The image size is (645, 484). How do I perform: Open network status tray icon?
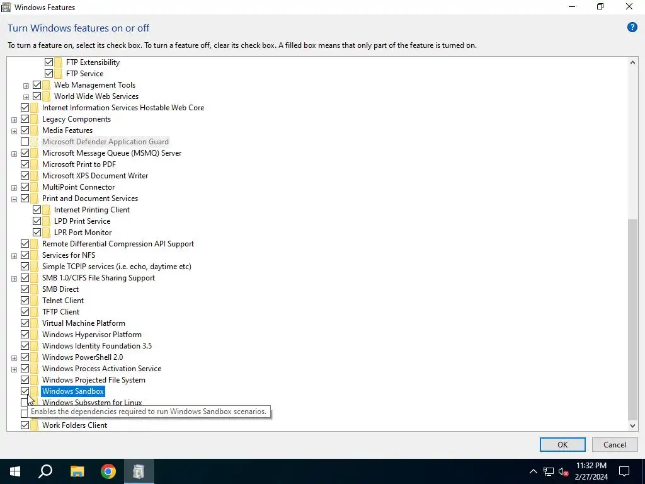pyautogui.click(x=549, y=471)
